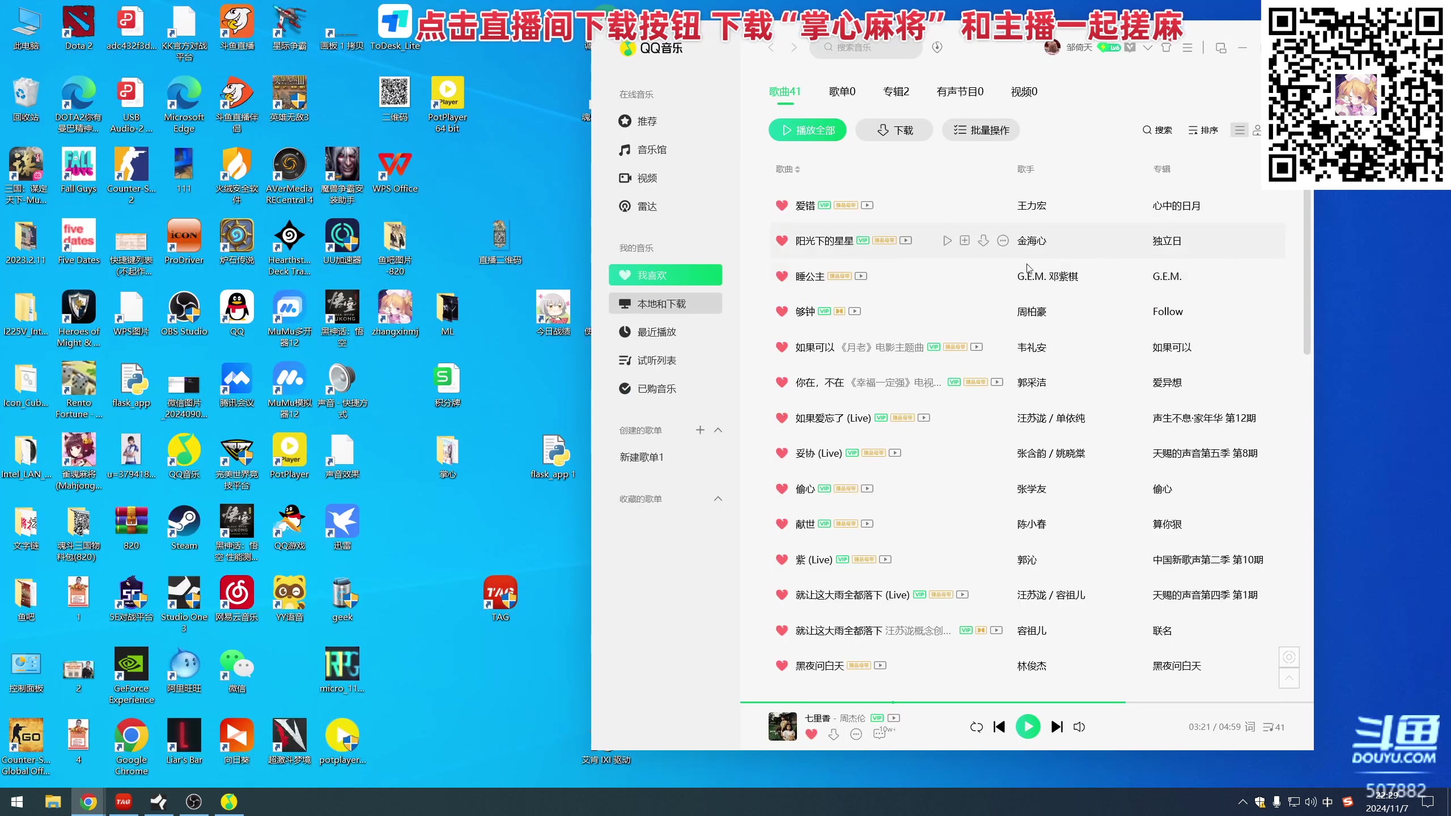Screen dimensions: 1451x816
Task: Open 本地和下载 in the sidebar
Action: pyautogui.click(x=665, y=304)
